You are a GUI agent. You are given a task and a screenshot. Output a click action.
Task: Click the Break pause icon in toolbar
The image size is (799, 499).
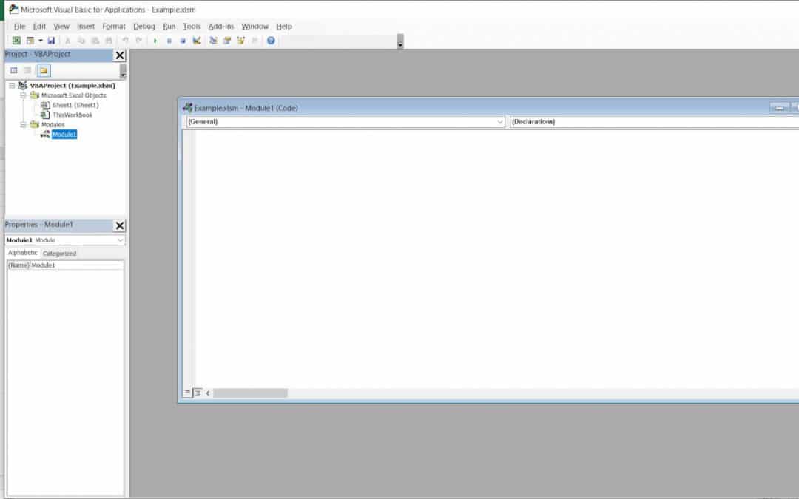169,41
